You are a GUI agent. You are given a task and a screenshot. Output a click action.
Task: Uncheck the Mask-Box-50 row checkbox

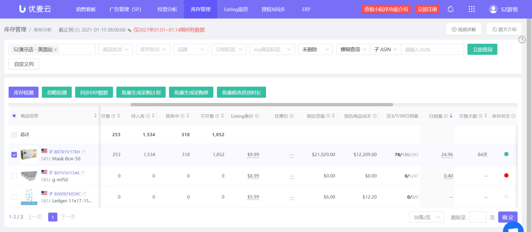[x=14, y=155]
